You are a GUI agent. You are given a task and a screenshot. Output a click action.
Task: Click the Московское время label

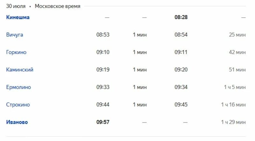58,6
